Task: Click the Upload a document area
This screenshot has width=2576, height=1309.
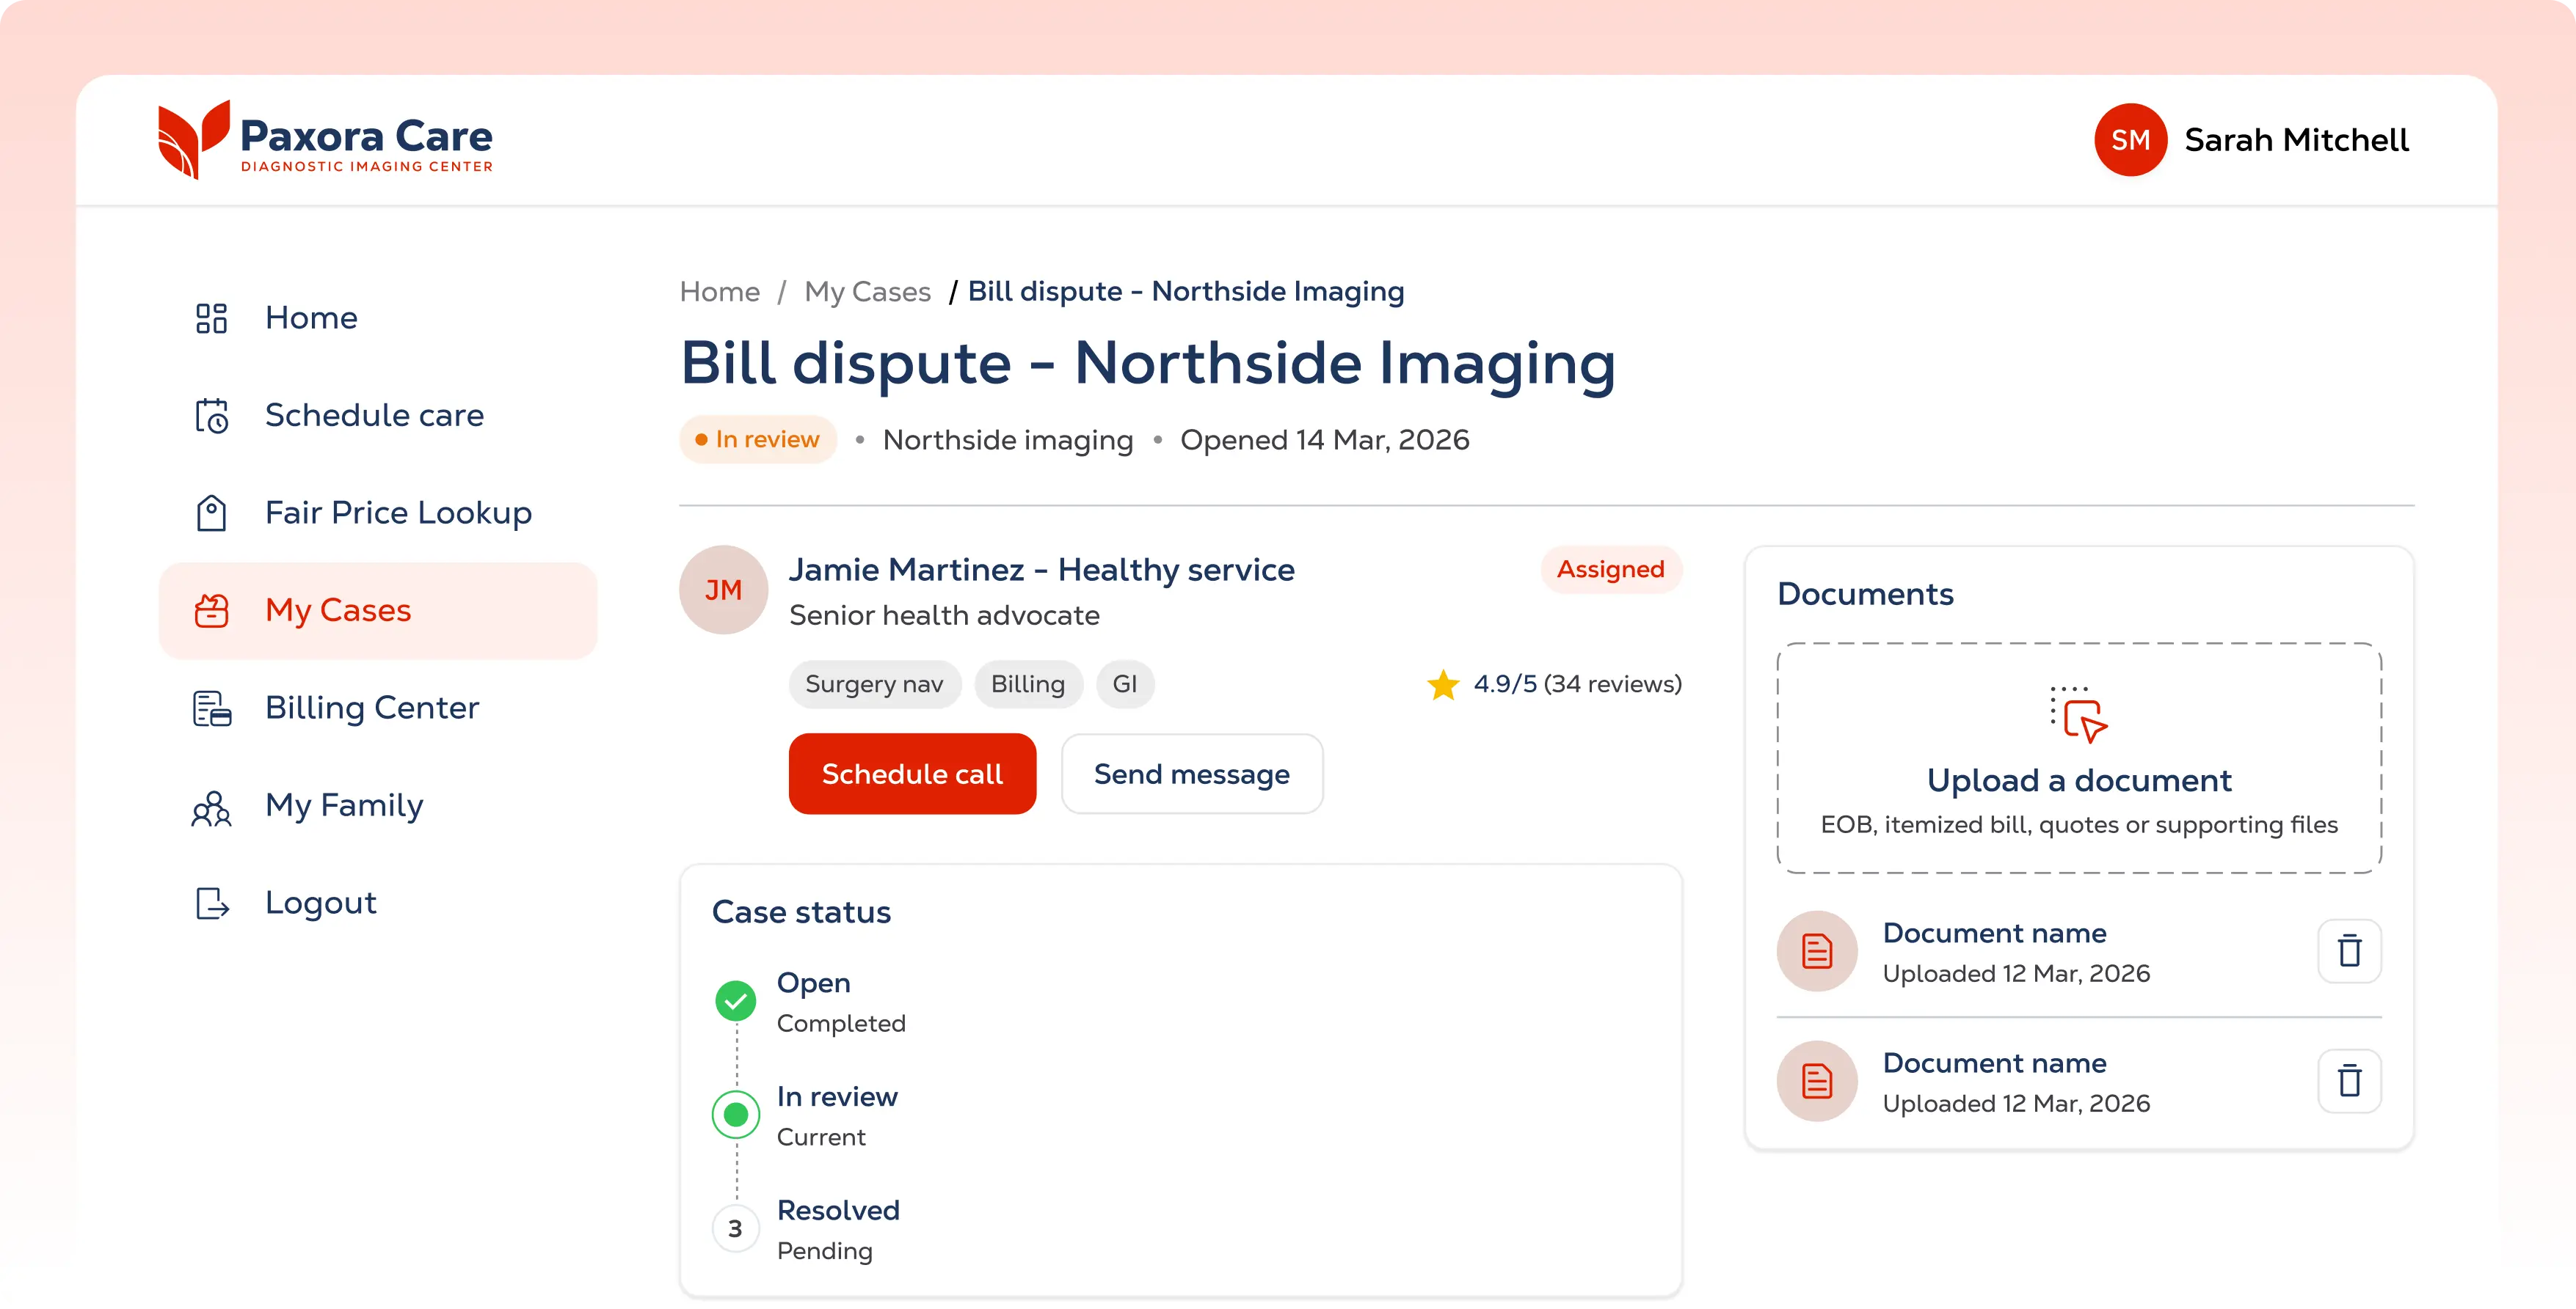Action: (x=2078, y=758)
